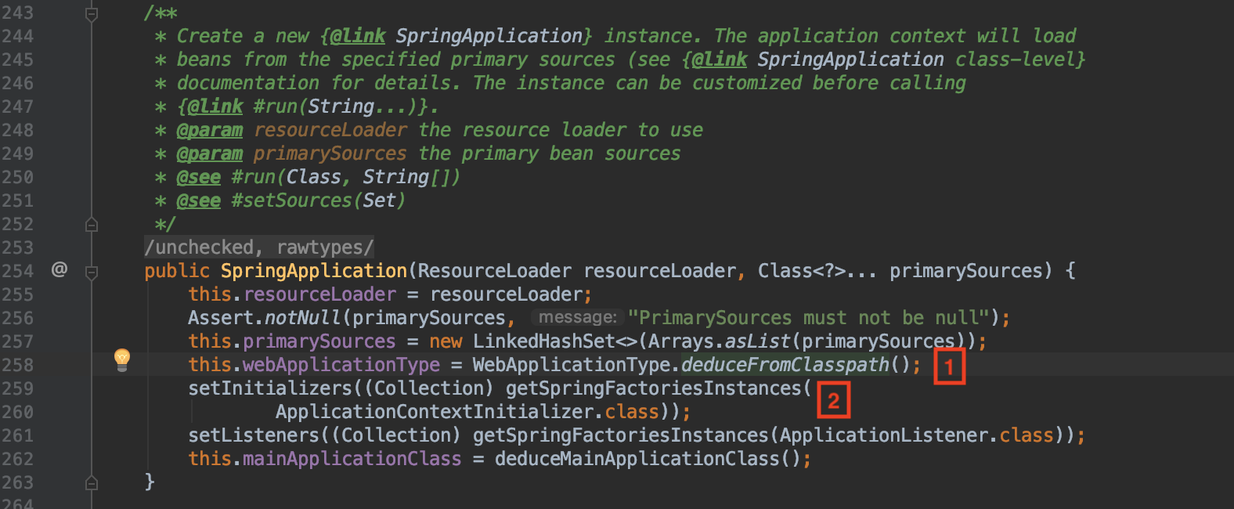Viewport: 1234px width, 509px height.
Task: Click the deduceFromClasspath method call
Action: pyautogui.click(x=785, y=365)
